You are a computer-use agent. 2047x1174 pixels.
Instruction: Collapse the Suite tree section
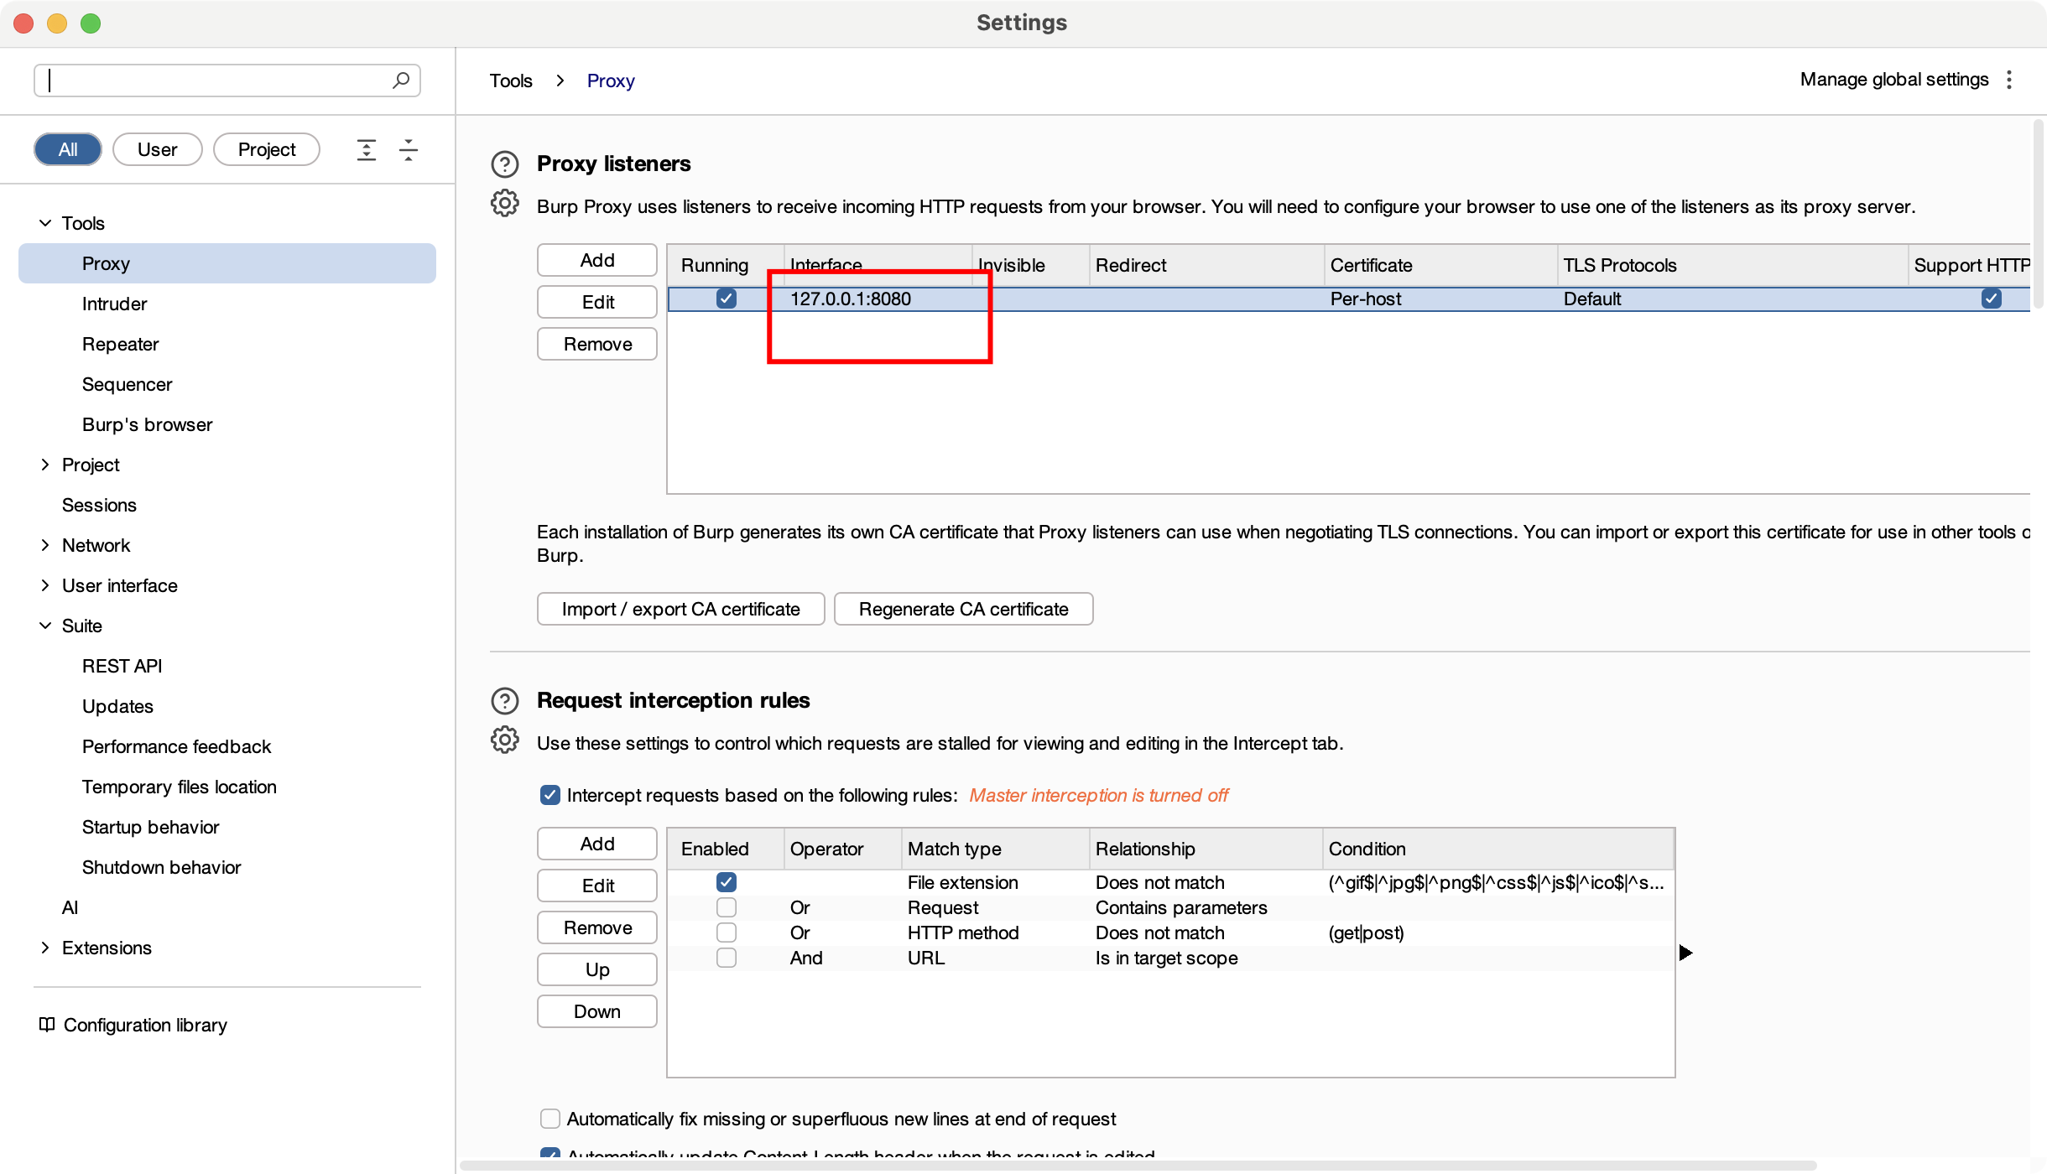click(45, 626)
